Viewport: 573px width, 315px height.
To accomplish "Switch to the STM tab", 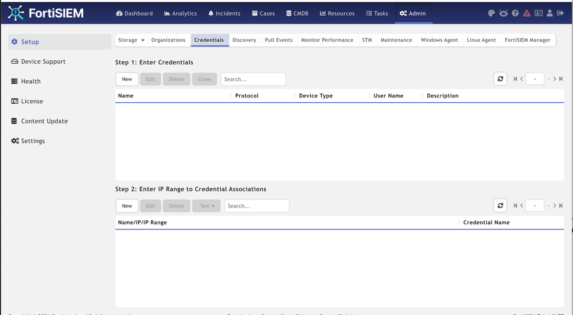I will [x=367, y=40].
